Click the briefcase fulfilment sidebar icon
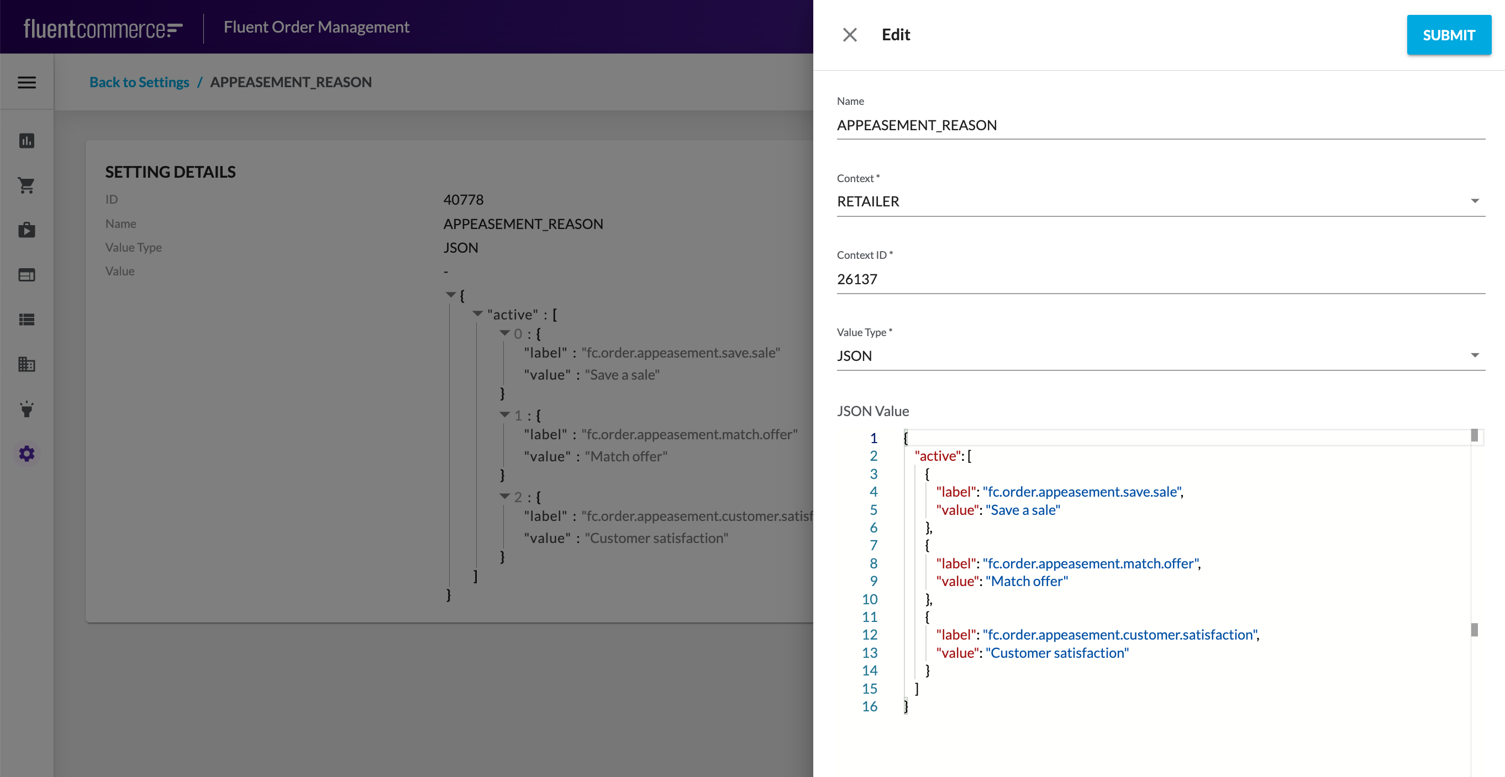The image size is (1505, 777). (x=27, y=230)
